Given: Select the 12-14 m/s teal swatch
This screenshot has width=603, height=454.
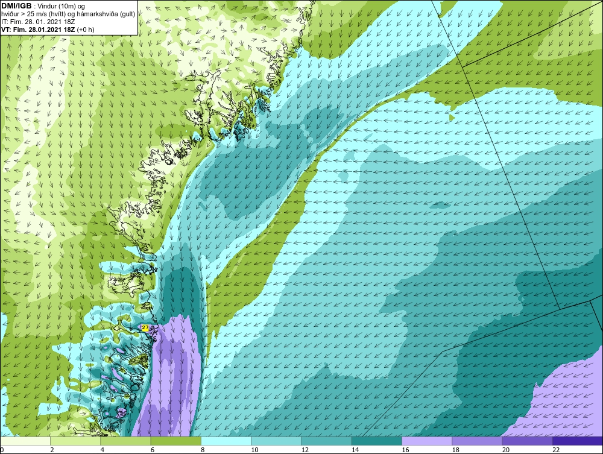Looking at the screenshot, I should click(326, 441).
